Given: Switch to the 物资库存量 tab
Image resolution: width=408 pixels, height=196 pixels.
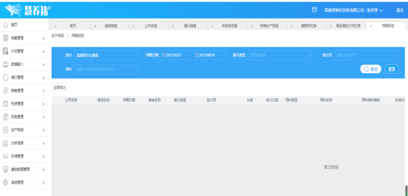Looking at the screenshot, I should tap(229, 26).
